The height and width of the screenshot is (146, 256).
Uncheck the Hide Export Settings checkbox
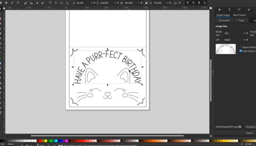click(x=240, y=51)
